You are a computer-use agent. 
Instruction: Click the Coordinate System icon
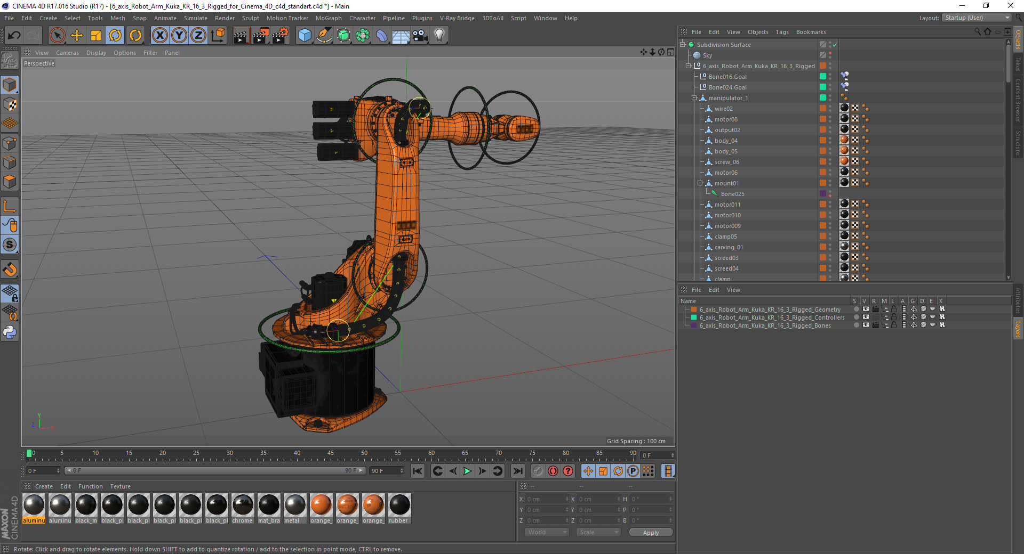218,36
